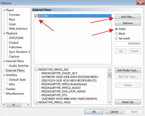
Task: Select MEDIASUBTYPE_DOLBY_AC3 subtype
Action: click(59, 73)
